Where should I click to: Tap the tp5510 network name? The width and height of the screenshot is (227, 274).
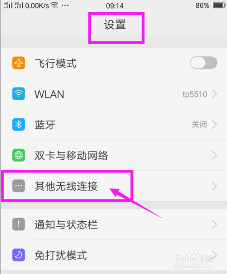[x=195, y=94]
